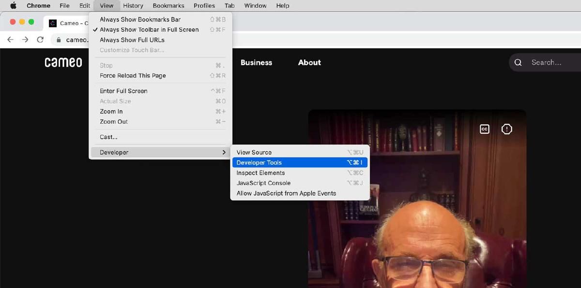Image resolution: width=581 pixels, height=288 pixels.
Task: Click the cameo logo
Action: point(63,62)
